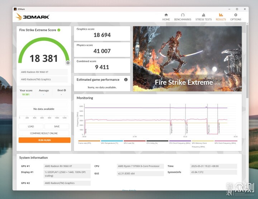Click the Monitoring heading
The image size is (258, 199).
point(85,98)
